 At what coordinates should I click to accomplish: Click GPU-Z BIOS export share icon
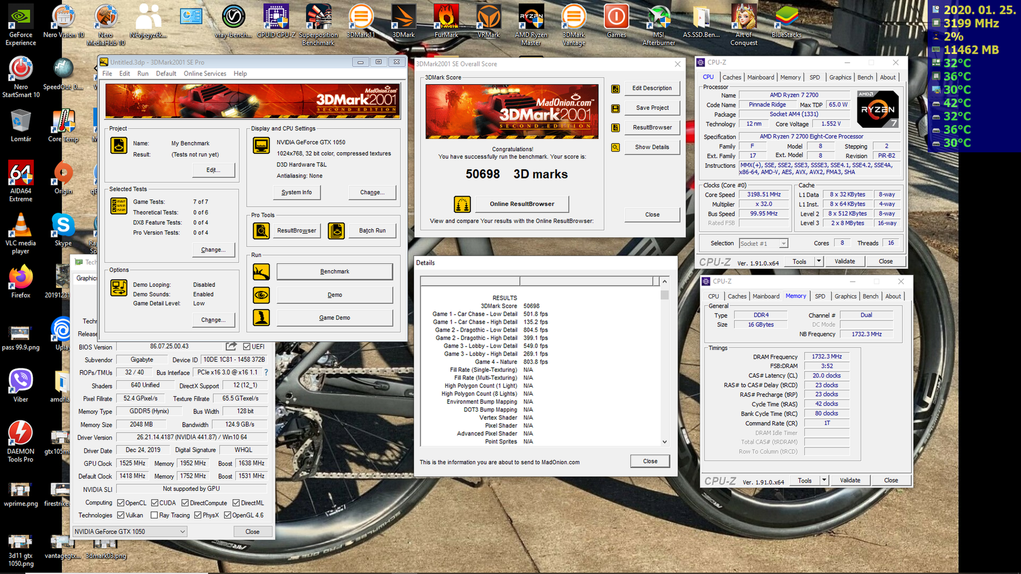click(x=231, y=347)
